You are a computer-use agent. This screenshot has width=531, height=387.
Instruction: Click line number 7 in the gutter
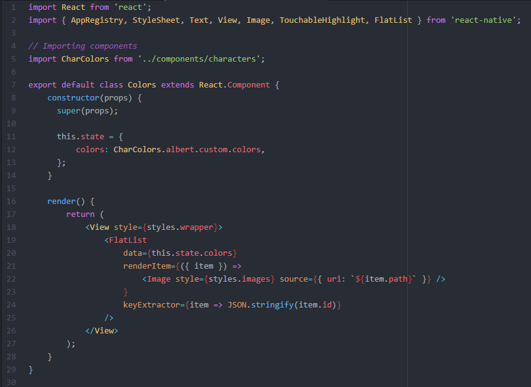pyautogui.click(x=14, y=84)
